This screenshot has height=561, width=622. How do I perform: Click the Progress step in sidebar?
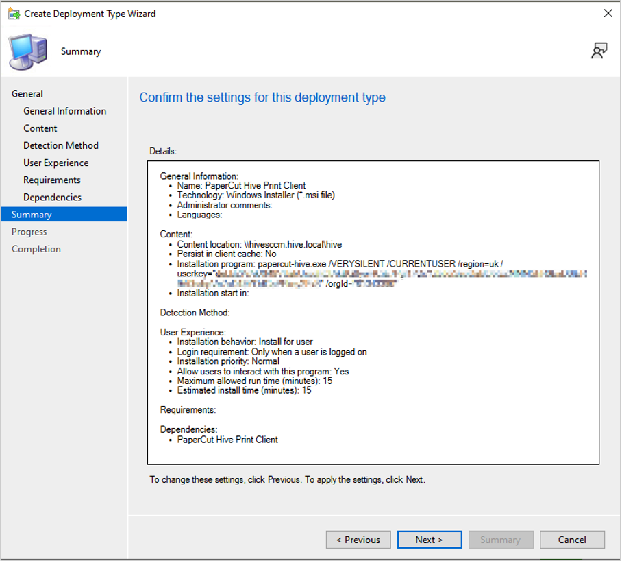(x=29, y=232)
